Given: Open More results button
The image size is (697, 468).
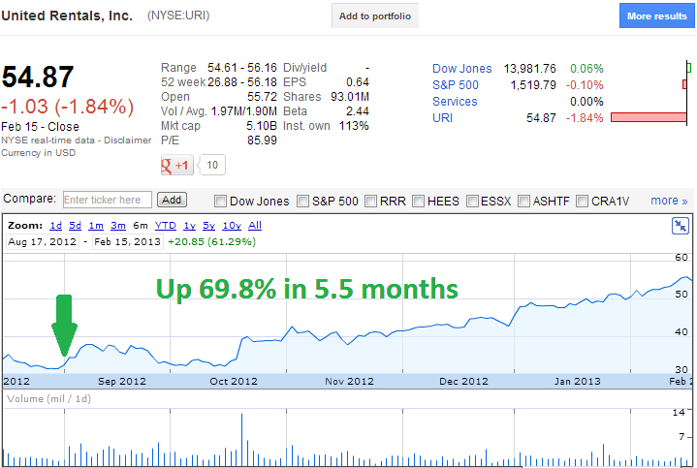Looking at the screenshot, I should [x=656, y=16].
